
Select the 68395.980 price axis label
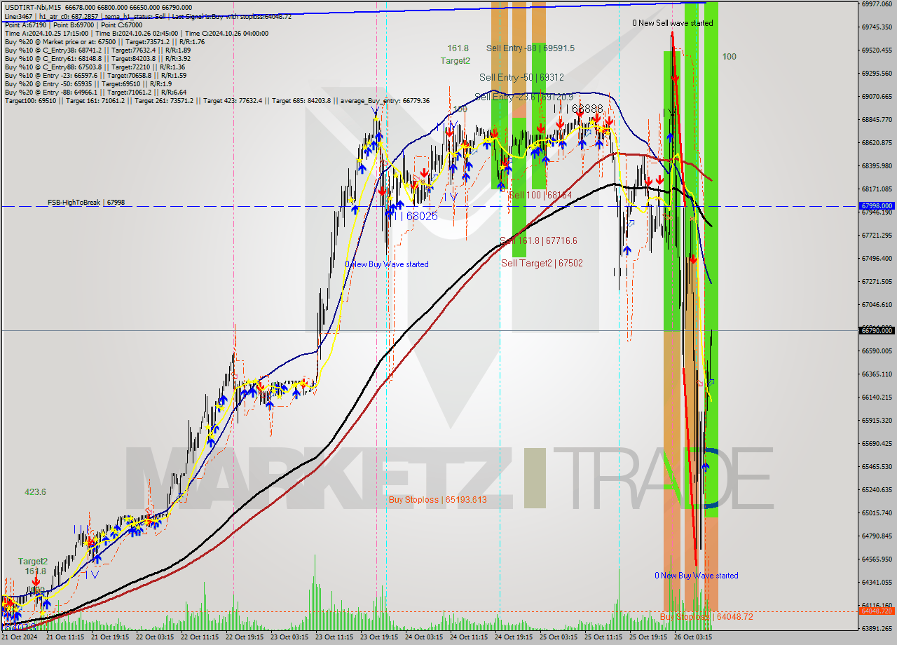point(877,165)
